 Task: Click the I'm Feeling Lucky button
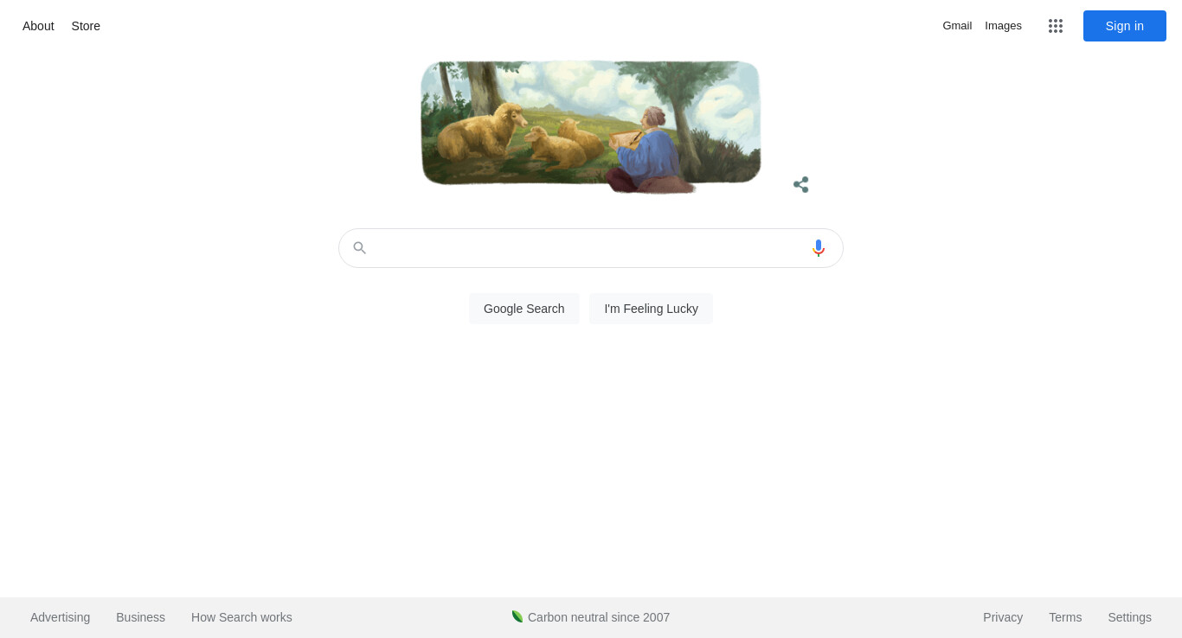click(651, 309)
